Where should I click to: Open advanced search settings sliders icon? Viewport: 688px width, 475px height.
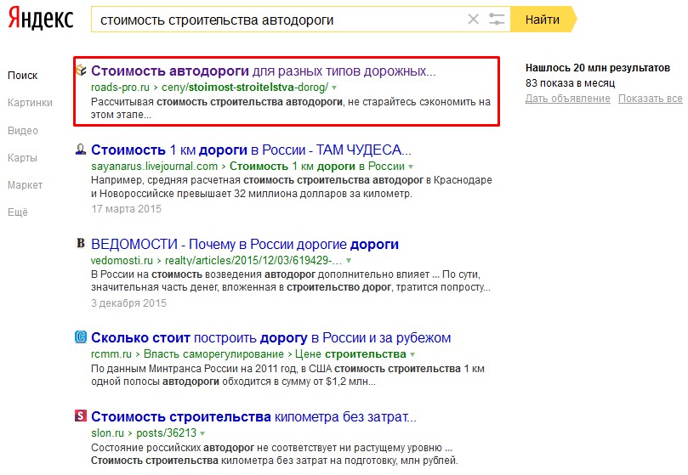[497, 20]
